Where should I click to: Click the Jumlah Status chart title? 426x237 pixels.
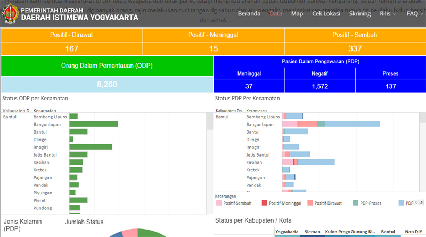(x=84, y=222)
